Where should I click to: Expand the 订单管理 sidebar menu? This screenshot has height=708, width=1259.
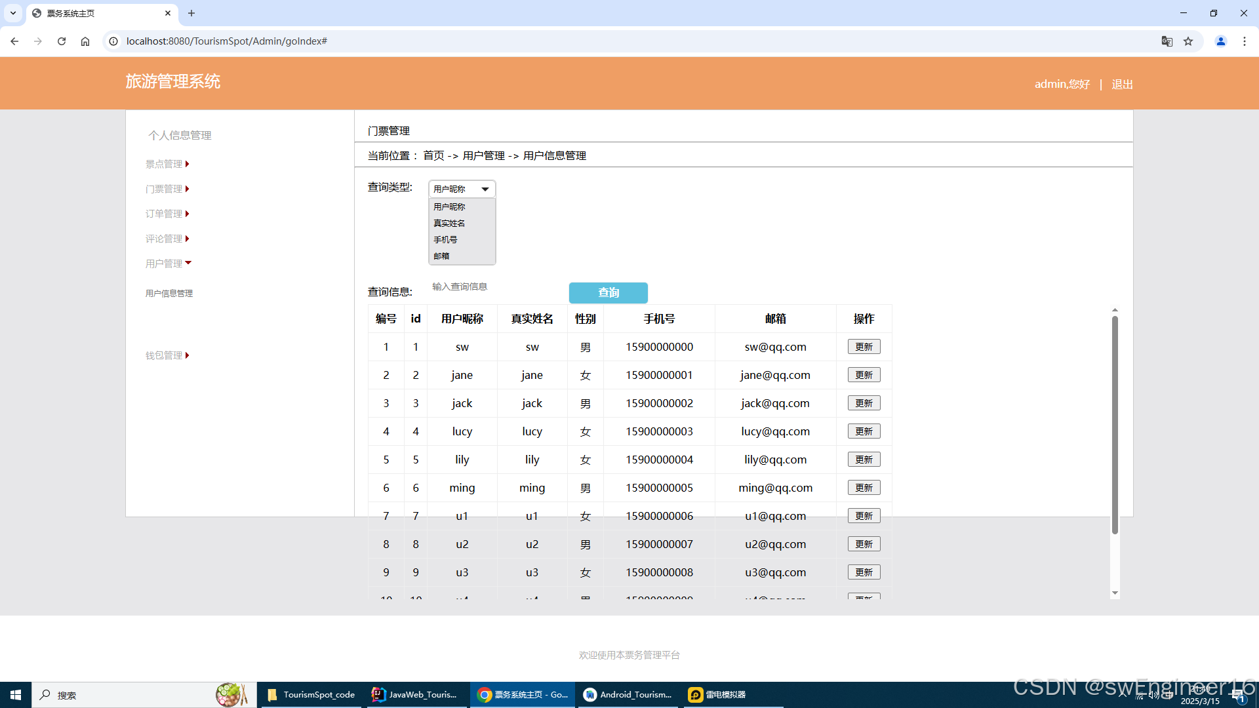[167, 214]
